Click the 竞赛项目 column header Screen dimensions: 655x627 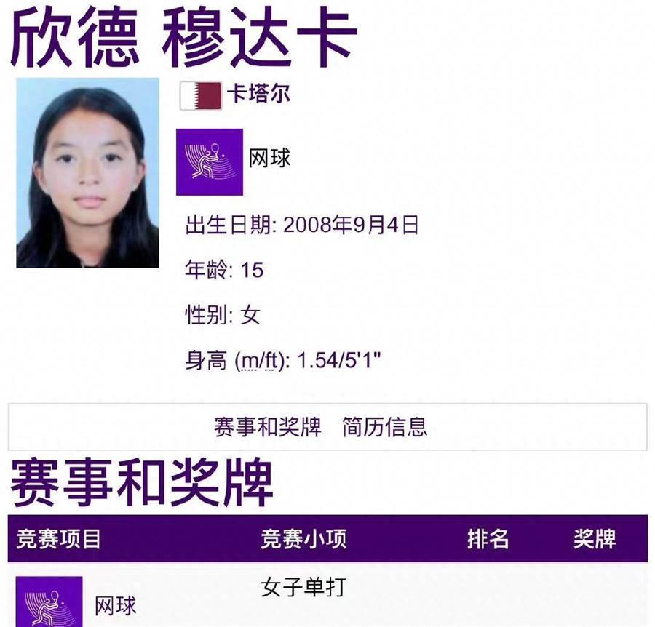point(58,538)
